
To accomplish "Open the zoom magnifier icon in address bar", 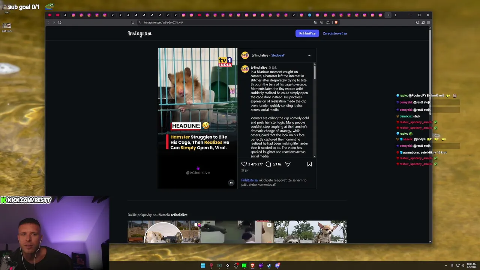I will pos(321,22).
